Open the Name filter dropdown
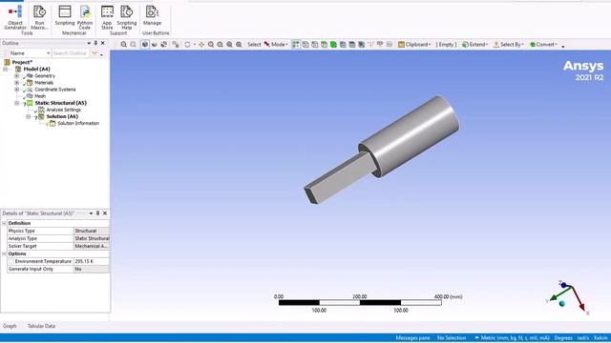The width and height of the screenshot is (611, 343). pyautogui.click(x=49, y=53)
